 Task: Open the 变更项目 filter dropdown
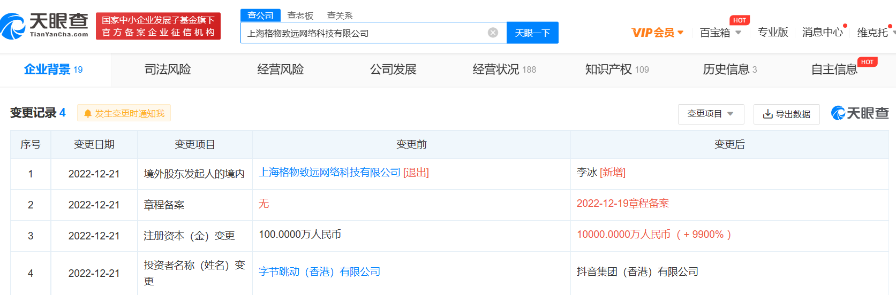tap(711, 114)
